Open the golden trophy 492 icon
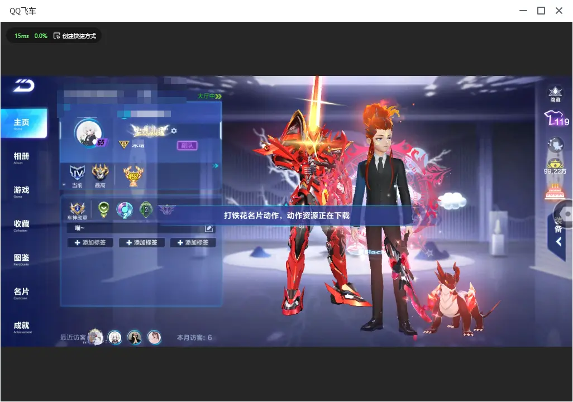Screen dimensions: 573x402 click(133, 176)
